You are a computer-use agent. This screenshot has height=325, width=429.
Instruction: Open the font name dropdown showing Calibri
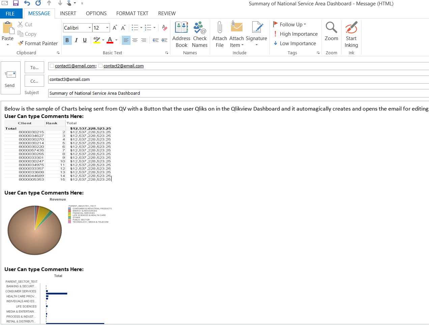(x=90, y=28)
